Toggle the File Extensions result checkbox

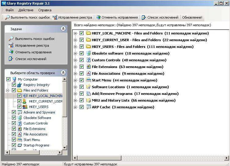pos(81,67)
